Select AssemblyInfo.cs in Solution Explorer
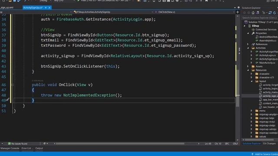 268,41
